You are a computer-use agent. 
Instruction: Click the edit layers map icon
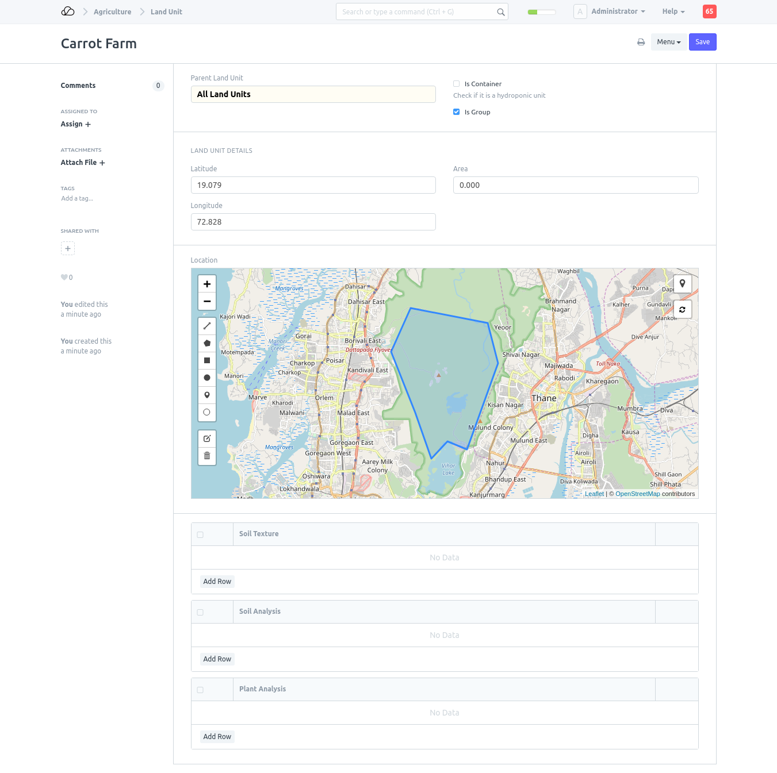click(207, 439)
